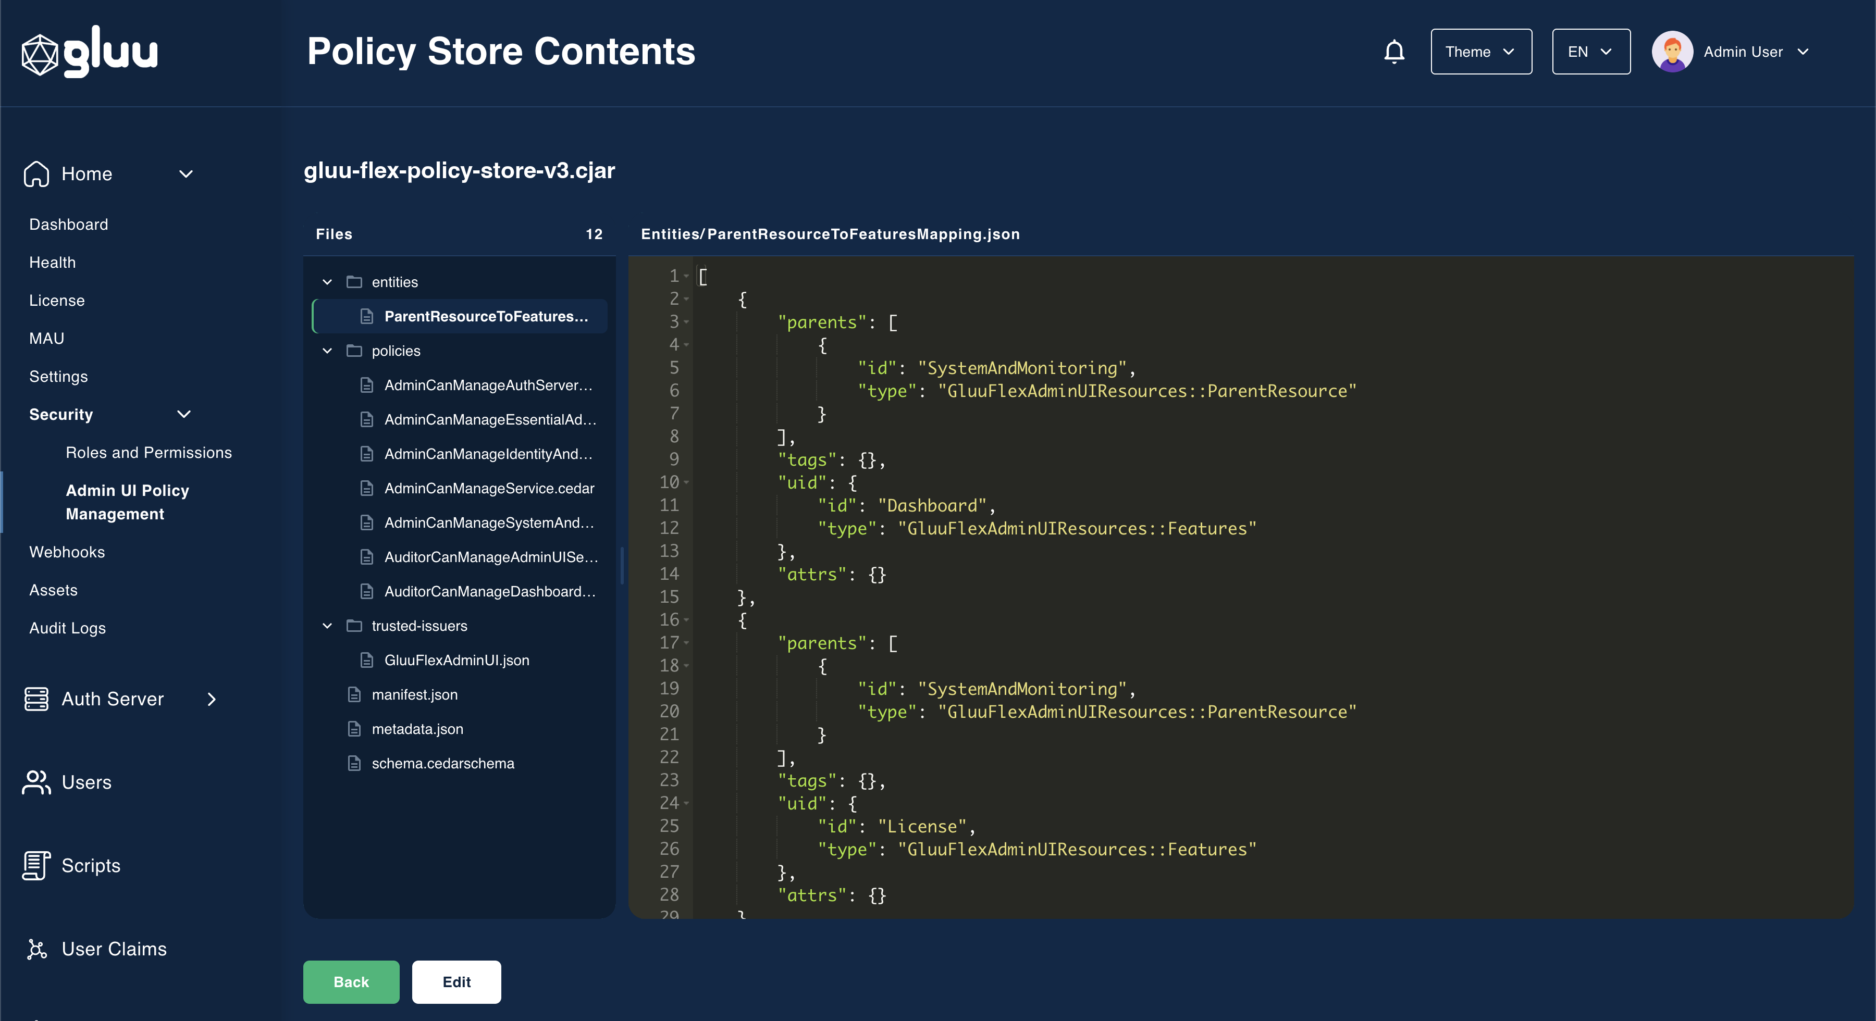Fold code at line 10 arrow
The height and width of the screenshot is (1021, 1876).
(x=686, y=482)
